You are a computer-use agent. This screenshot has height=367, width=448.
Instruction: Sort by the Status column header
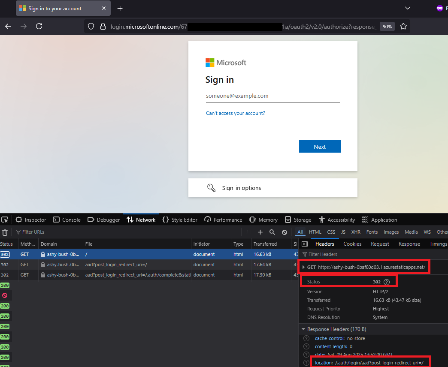click(9, 244)
